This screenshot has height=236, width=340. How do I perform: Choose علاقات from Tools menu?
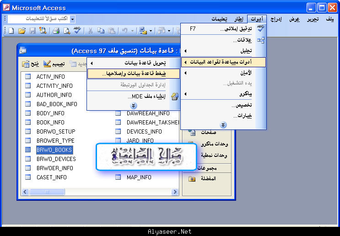pyautogui.click(x=224, y=40)
